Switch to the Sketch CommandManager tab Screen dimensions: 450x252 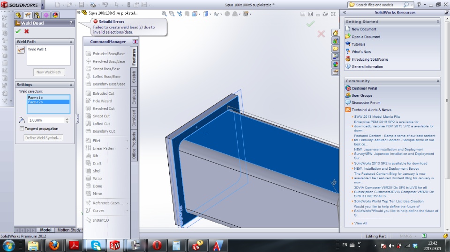pyautogui.click(x=134, y=77)
